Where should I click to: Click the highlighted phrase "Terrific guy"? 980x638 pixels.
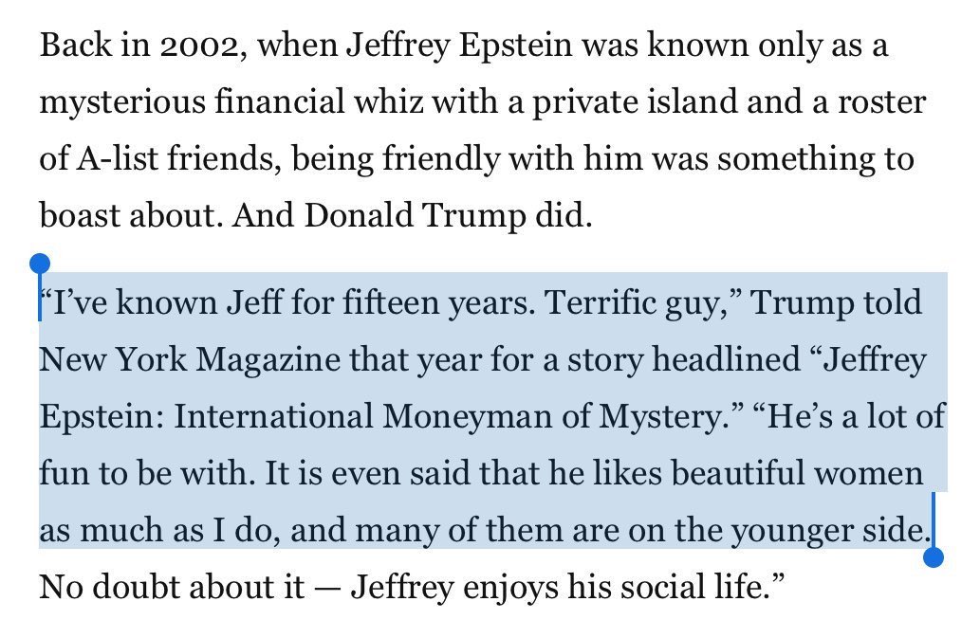(x=629, y=303)
